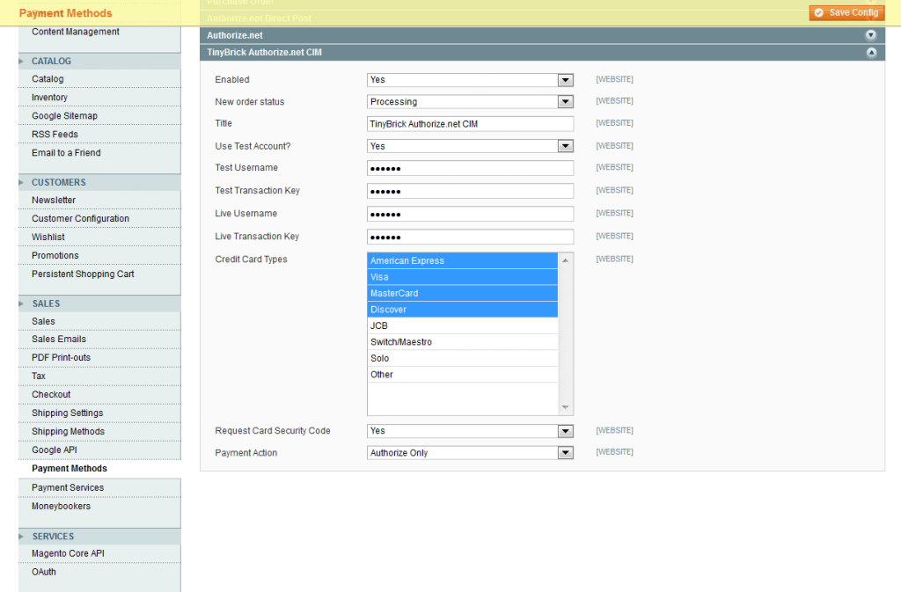Image resolution: width=901 pixels, height=592 pixels.
Task: Deselect American Express in card types list
Action: pyautogui.click(x=462, y=260)
